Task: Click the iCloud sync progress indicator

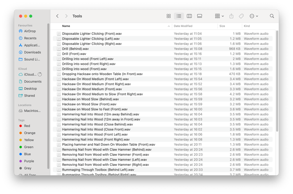Action: coord(40,74)
